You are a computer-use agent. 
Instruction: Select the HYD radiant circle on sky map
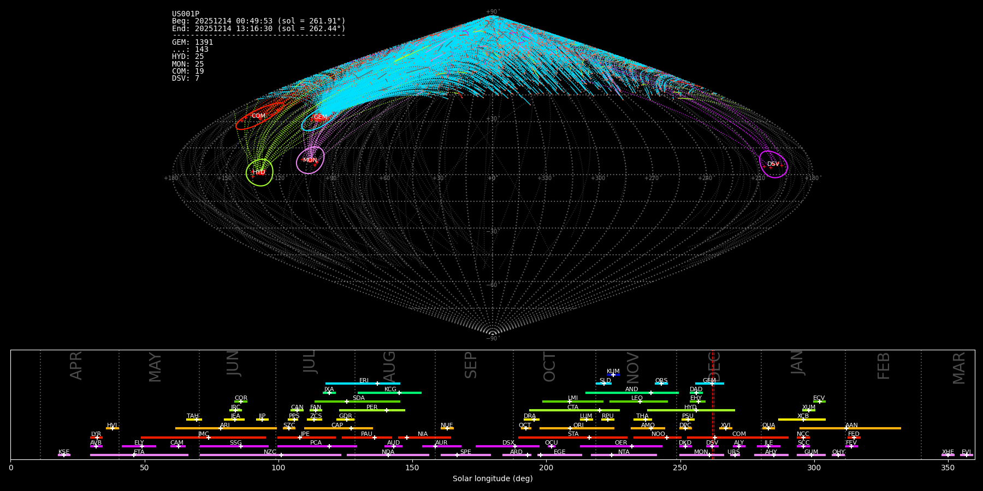coord(259,172)
